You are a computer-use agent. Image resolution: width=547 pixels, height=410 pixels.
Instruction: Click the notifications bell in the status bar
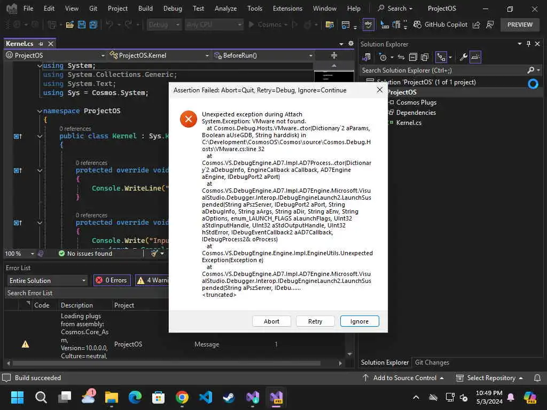(537, 377)
